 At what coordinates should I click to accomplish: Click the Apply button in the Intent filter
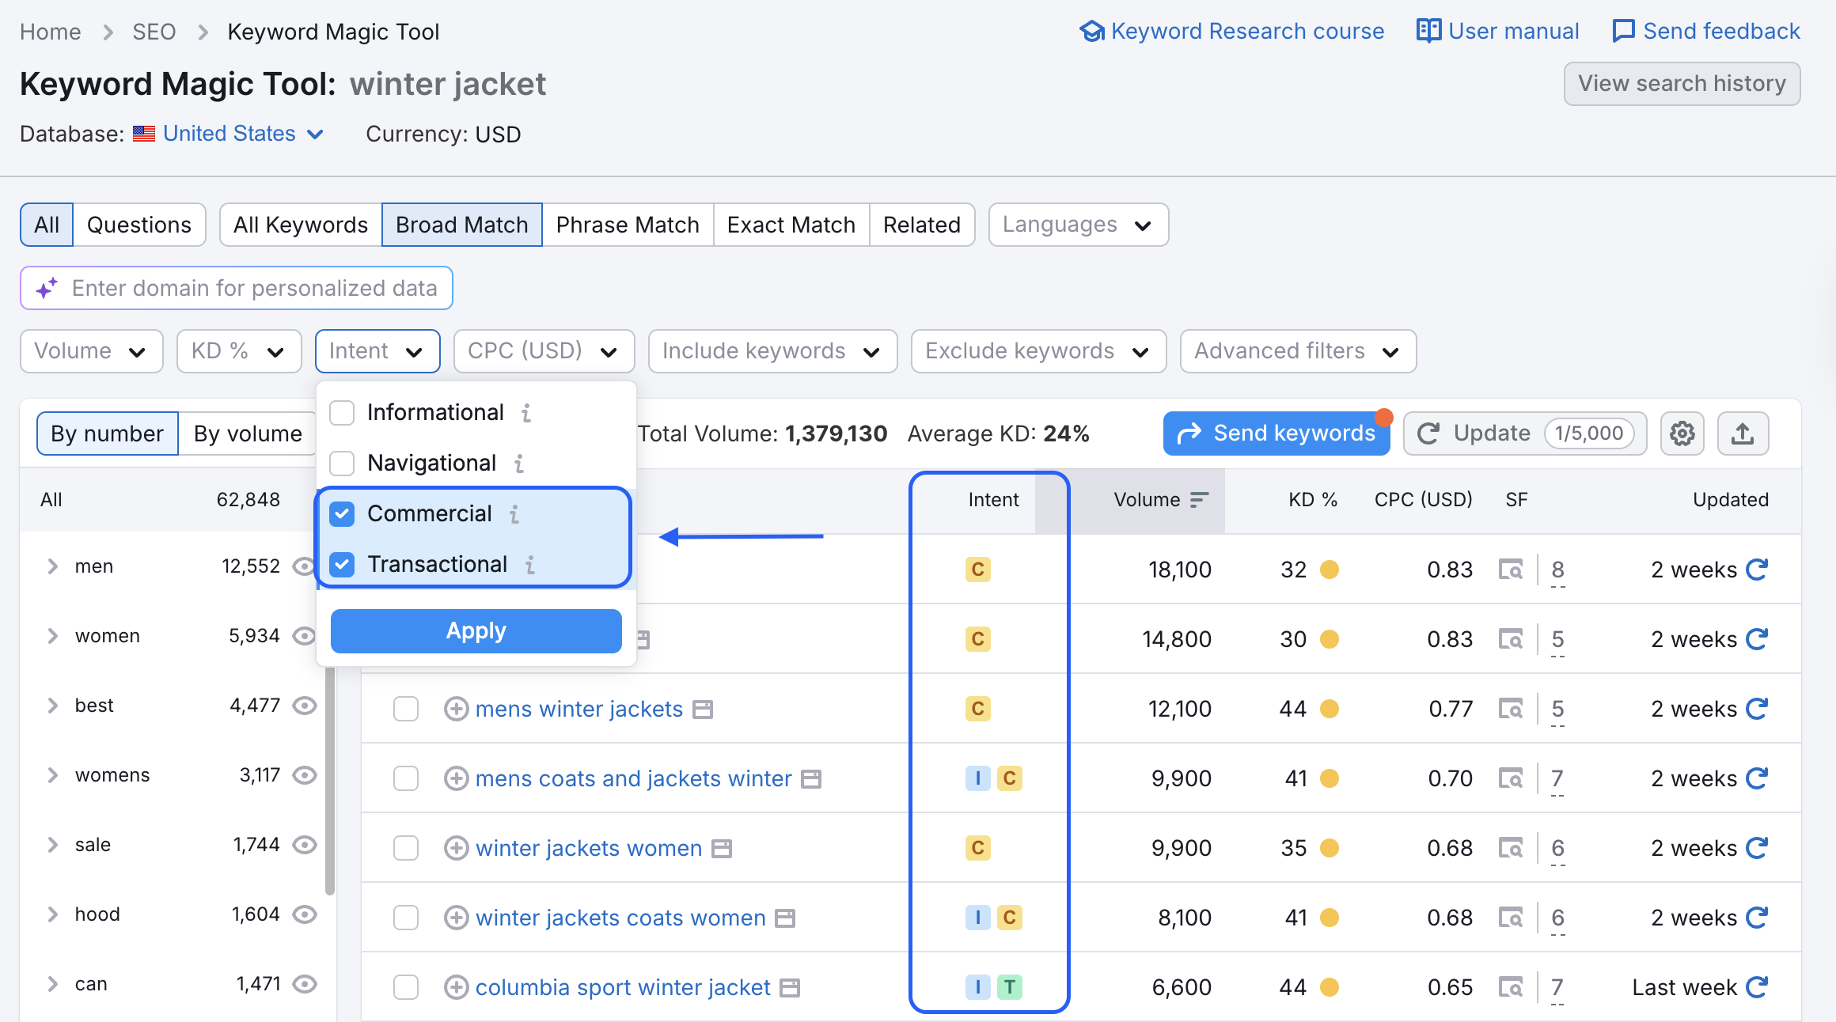click(475, 630)
